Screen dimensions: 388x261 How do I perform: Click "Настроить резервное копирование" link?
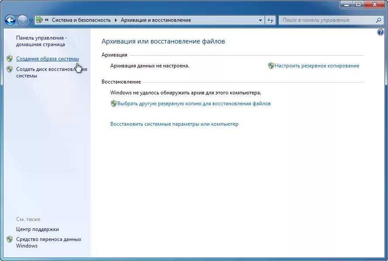coord(317,66)
